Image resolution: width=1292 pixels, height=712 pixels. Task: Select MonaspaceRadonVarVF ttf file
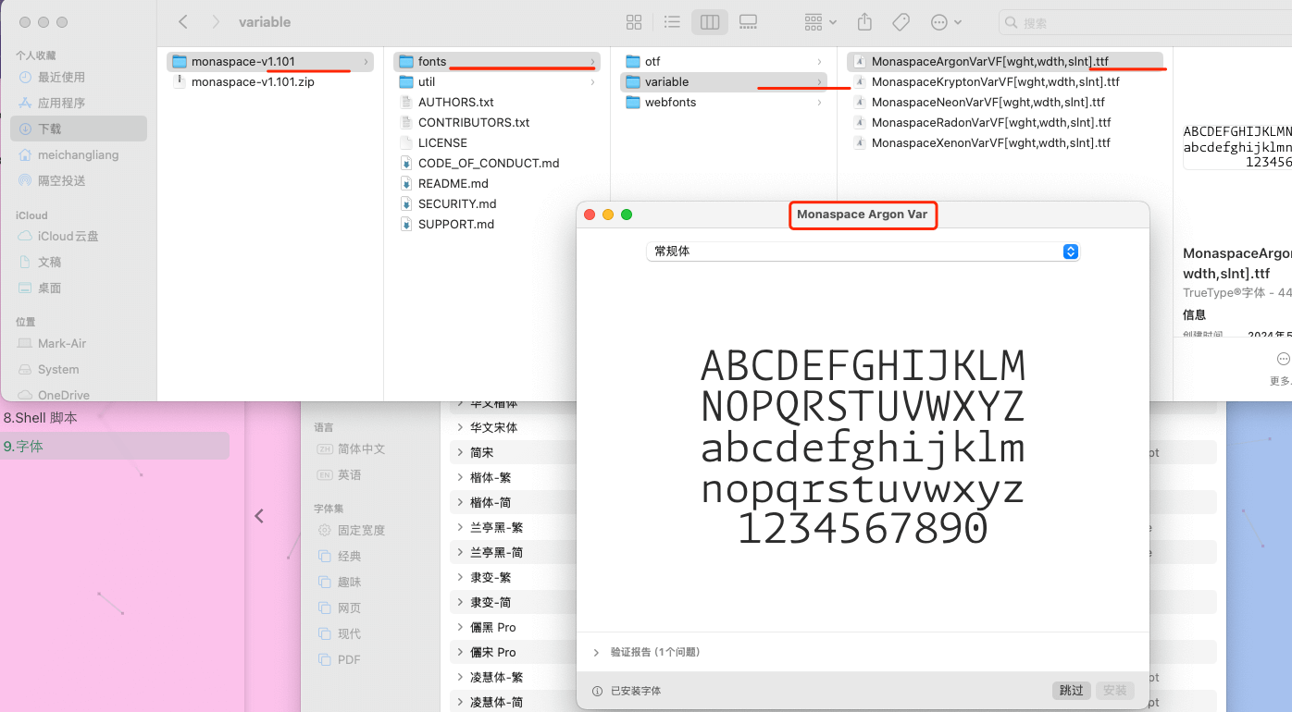(x=1005, y=122)
